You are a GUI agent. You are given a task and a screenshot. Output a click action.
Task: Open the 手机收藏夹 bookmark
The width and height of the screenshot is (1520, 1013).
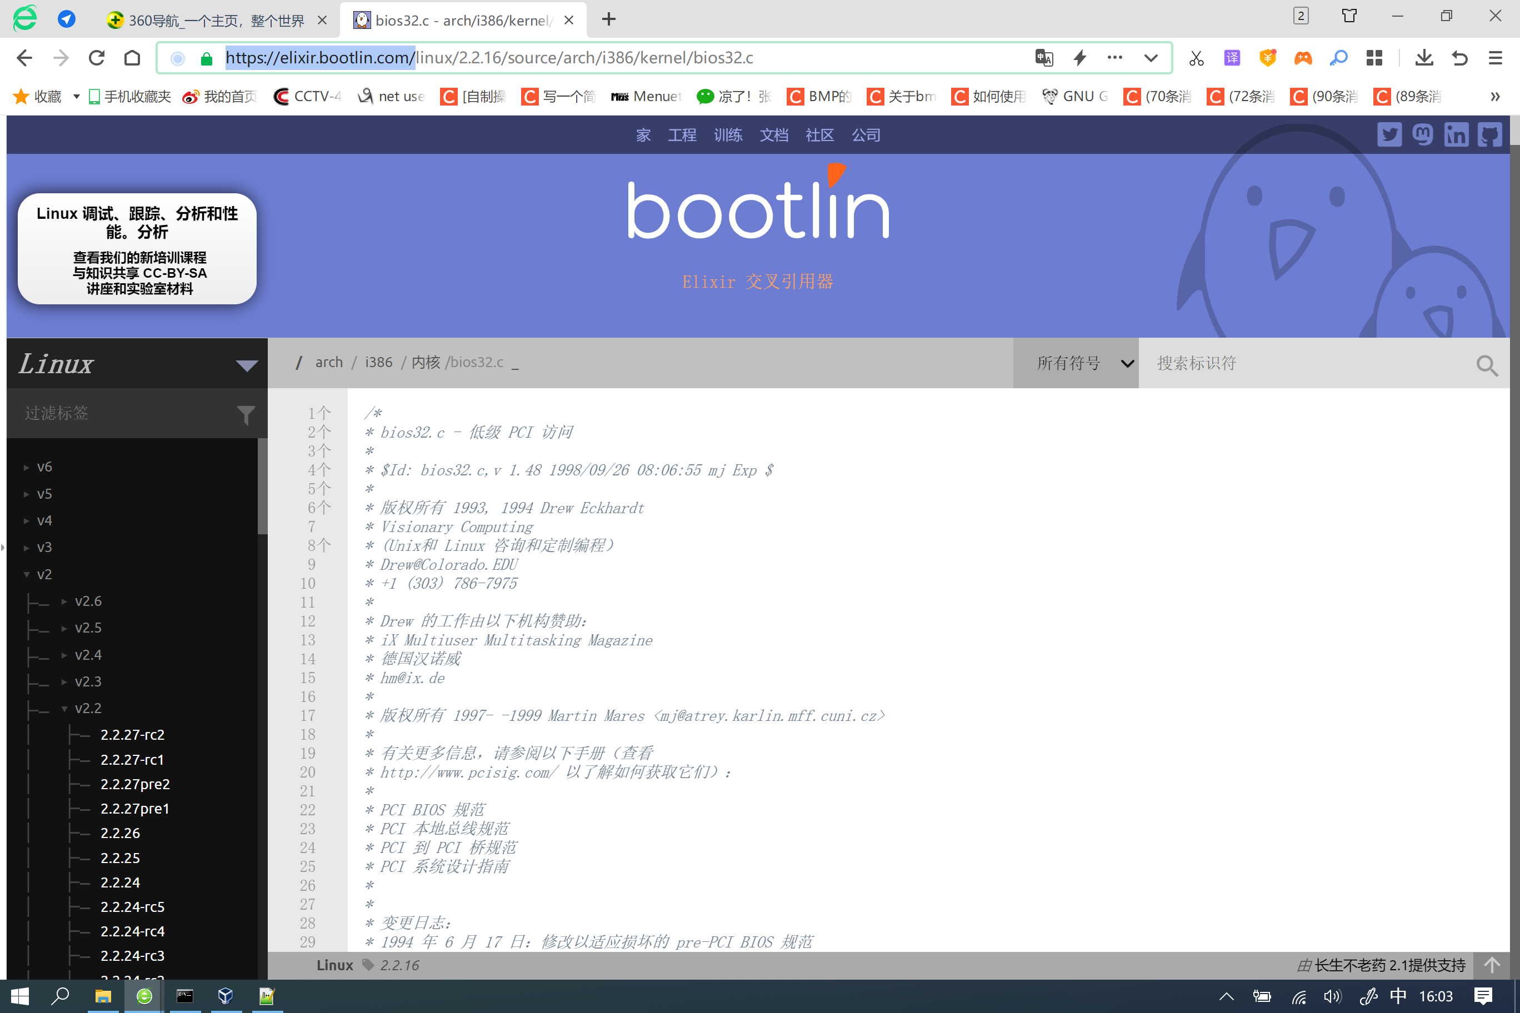[129, 96]
